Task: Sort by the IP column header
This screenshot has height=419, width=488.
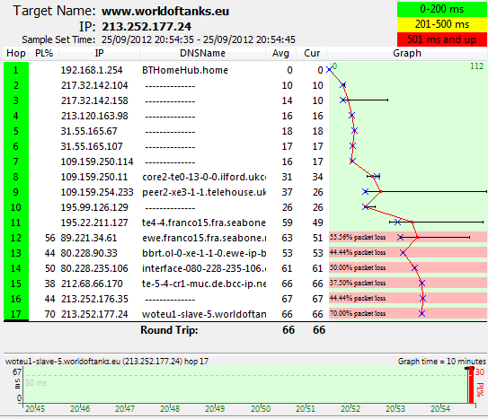Action: pyautogui.click(x=99, y=54)
